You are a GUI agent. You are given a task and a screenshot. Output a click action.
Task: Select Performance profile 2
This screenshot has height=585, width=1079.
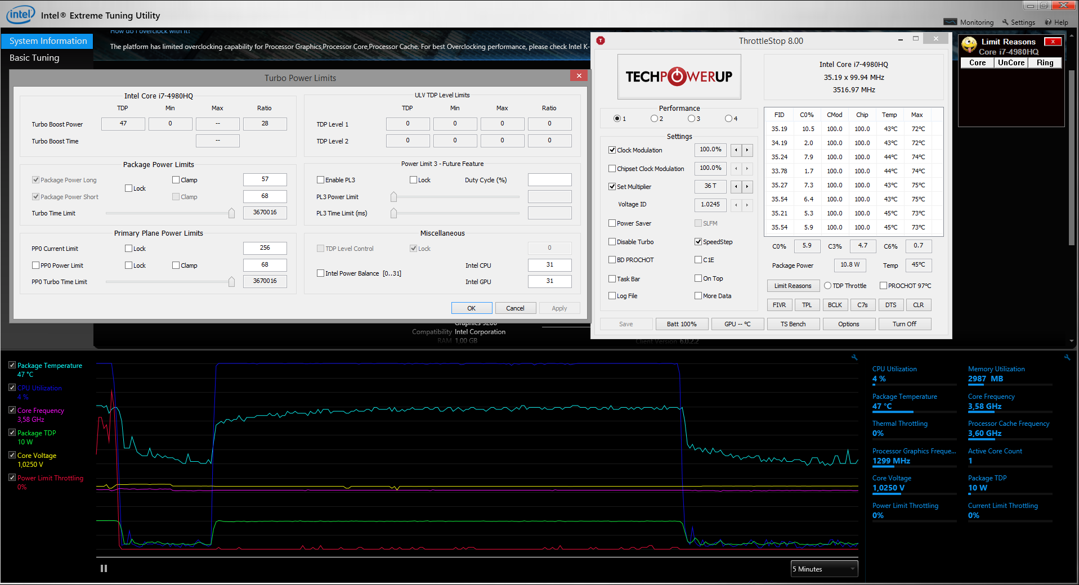point(654,119)
